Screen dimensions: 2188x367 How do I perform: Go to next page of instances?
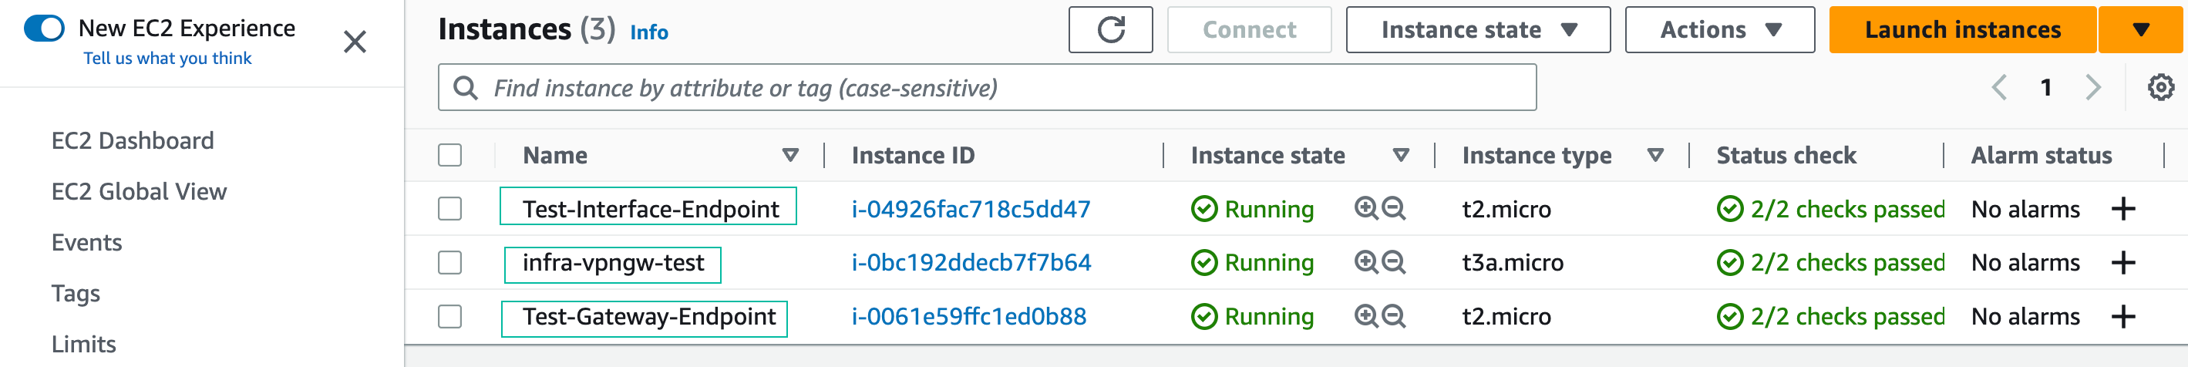click(2093, 87)
